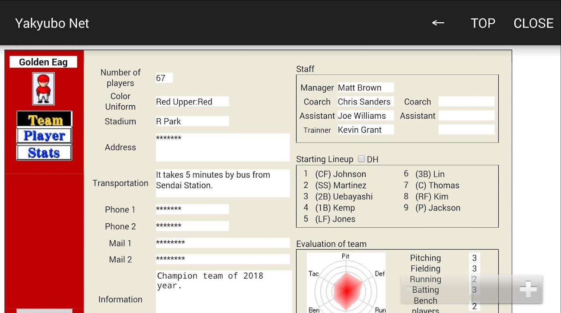This screenshot has height=313, width=561.
Task: Click the Number of players field
Action: pyautogui.click(x=164, y=78)
